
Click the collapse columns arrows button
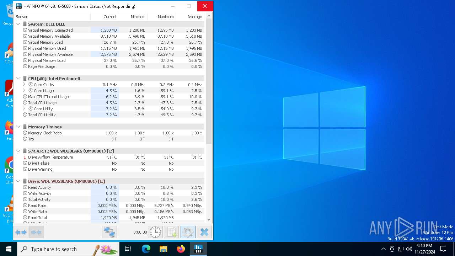pos(36,233)
